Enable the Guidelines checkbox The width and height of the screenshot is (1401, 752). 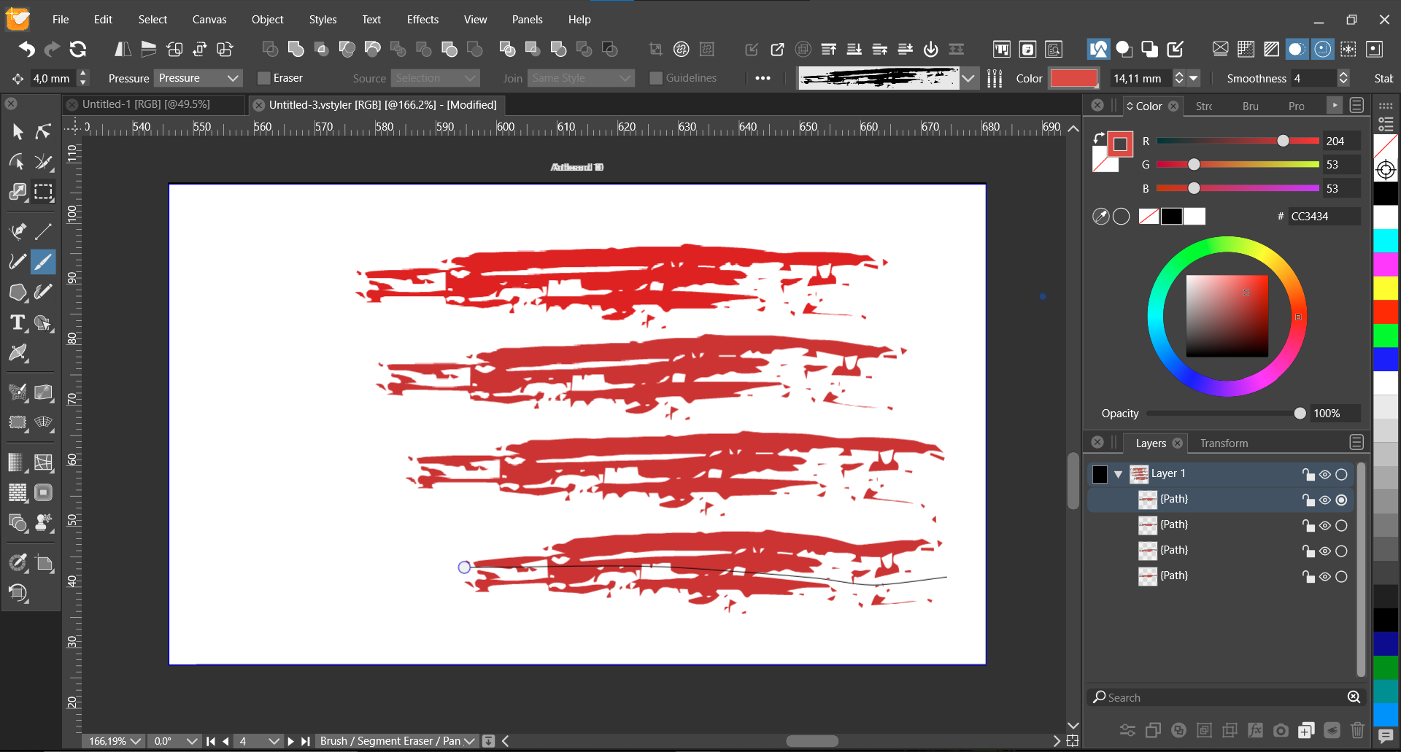coord(656,78)
